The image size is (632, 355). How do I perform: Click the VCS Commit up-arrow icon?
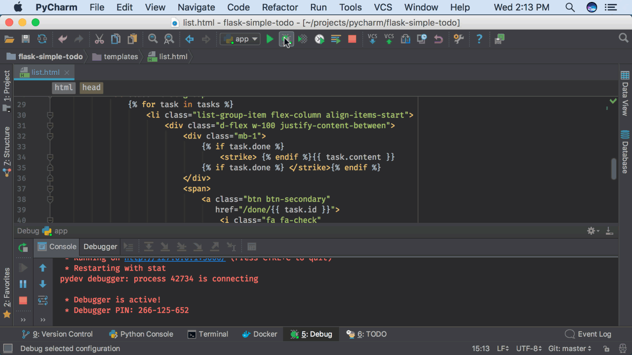389,39
